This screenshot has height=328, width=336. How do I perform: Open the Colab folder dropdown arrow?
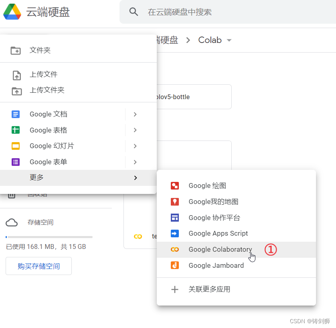229,40
